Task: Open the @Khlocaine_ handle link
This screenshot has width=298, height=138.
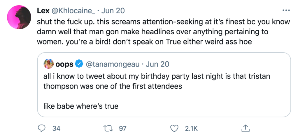Action: tap(74, 11)
